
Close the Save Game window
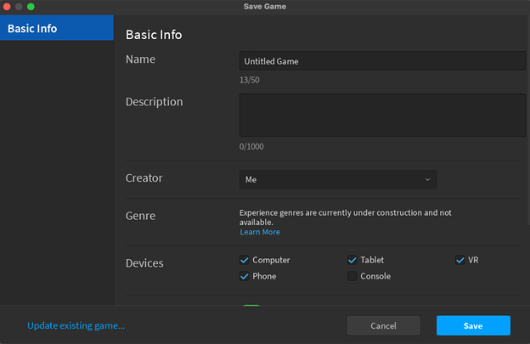pyautogui.click(x=7, y=7)
